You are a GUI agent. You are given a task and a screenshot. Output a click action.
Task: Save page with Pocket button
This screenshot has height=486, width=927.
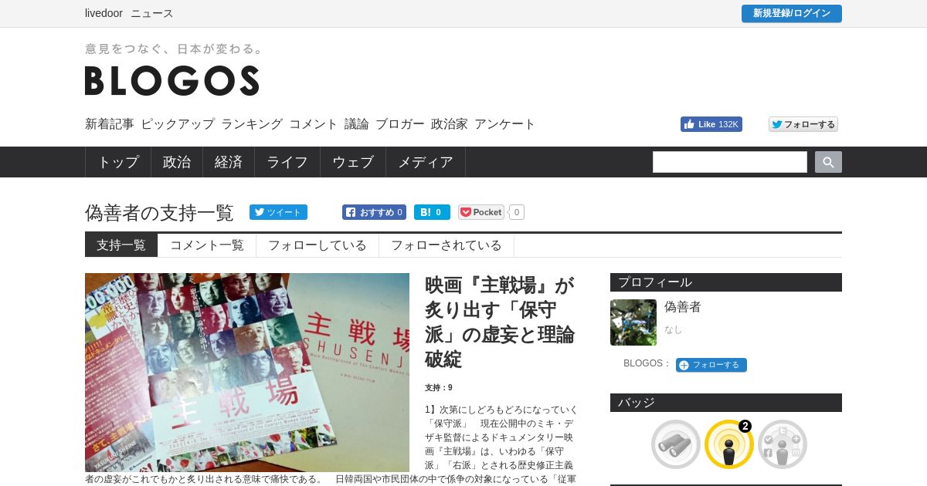point(481,212)
